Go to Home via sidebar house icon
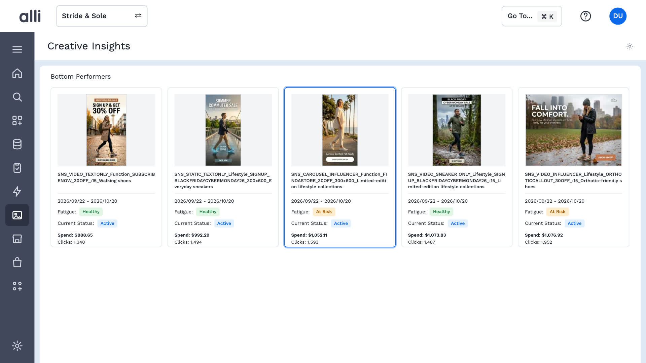 coord(17,73)
